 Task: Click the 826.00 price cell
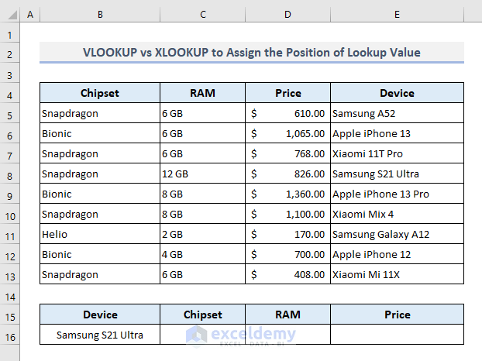(288, 174)
